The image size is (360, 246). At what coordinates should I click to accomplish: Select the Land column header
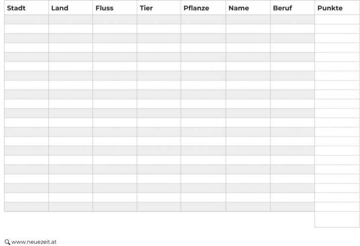(60, 8)
